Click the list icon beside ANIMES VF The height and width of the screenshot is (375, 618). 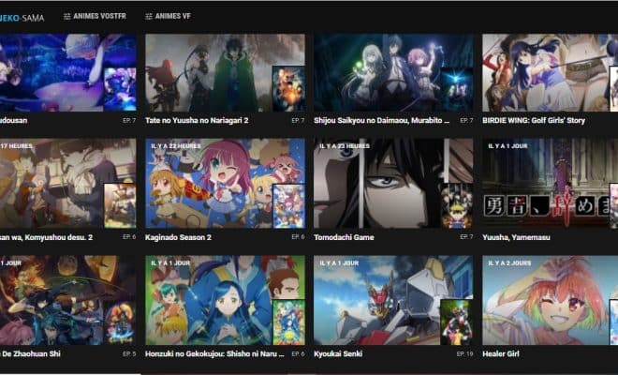(x=149, y=16)
